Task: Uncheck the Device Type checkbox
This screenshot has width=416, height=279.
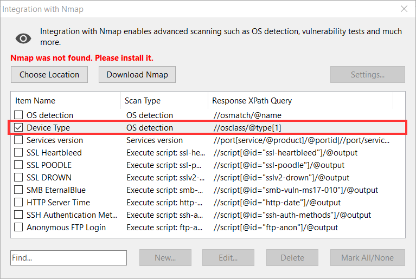Action: point(19,128)
